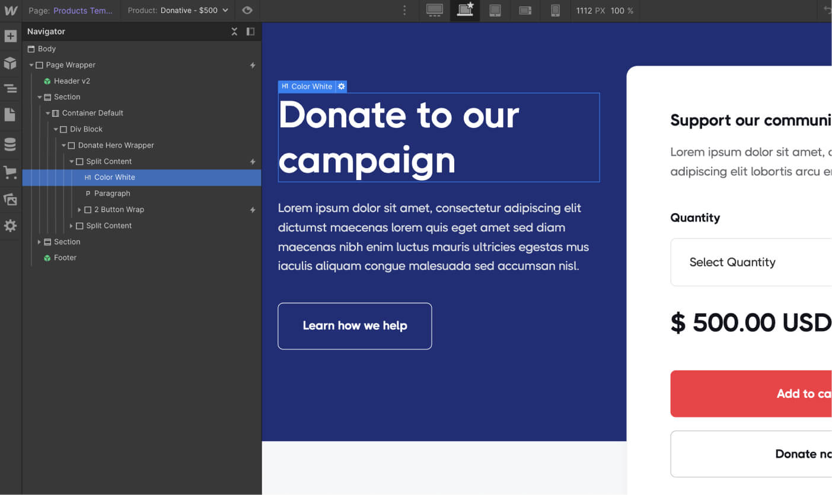Collapse all items in the Navigator

point(234,31)
